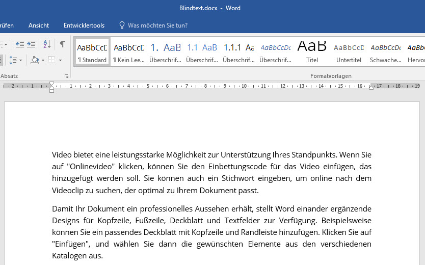Click the 'Blindtext.docx - Word' window title
425x265 pixels.
click(210, 8)
